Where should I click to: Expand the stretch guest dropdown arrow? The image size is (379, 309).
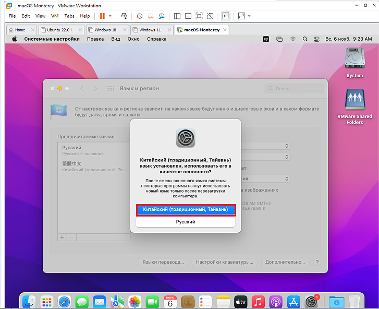[x=249, y=16]
